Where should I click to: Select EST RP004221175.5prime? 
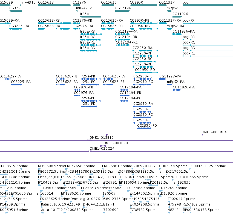pos(208,166)
